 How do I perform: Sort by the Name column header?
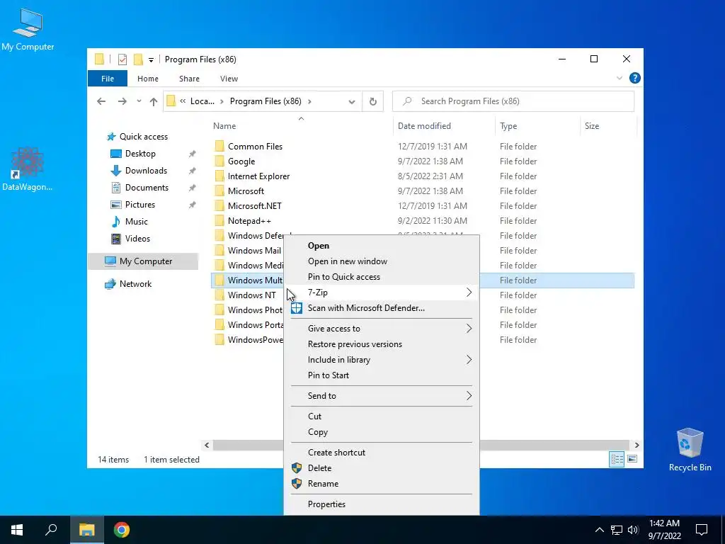click(x=300, y=126)
